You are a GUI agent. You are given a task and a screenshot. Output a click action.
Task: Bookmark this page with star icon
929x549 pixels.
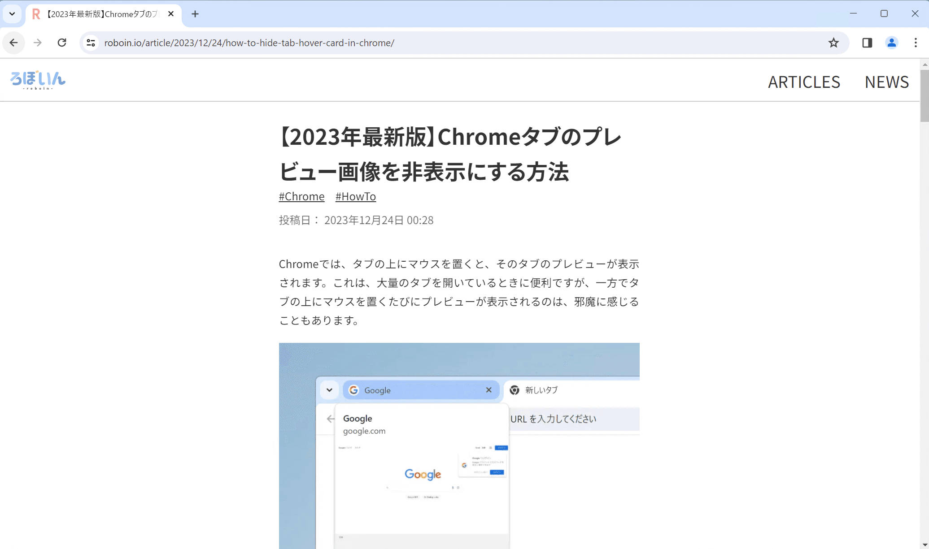(x=833, y=43)
